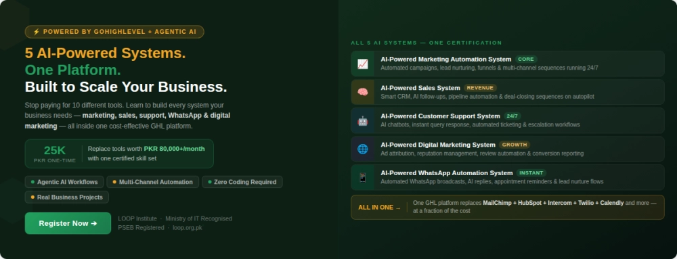Select the Zero Coding Required chip
Image resolution: width=677 pixels, height=259 pixels.
click(x=242, y=182)
